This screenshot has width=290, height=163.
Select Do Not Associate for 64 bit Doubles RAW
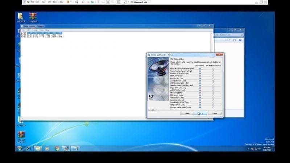[213, 83]
